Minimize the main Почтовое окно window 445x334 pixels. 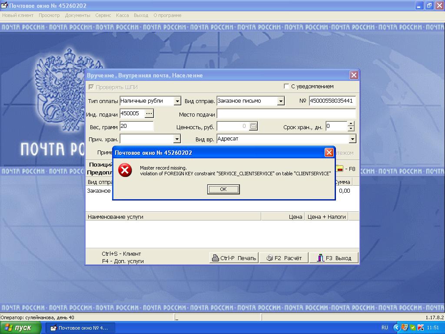pyautogui.click(x=419, y=5)
